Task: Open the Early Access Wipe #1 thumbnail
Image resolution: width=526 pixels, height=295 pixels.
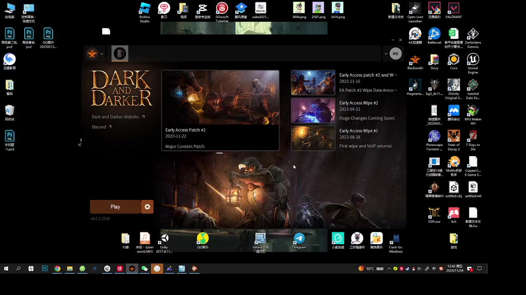Action: pos(313,138)
